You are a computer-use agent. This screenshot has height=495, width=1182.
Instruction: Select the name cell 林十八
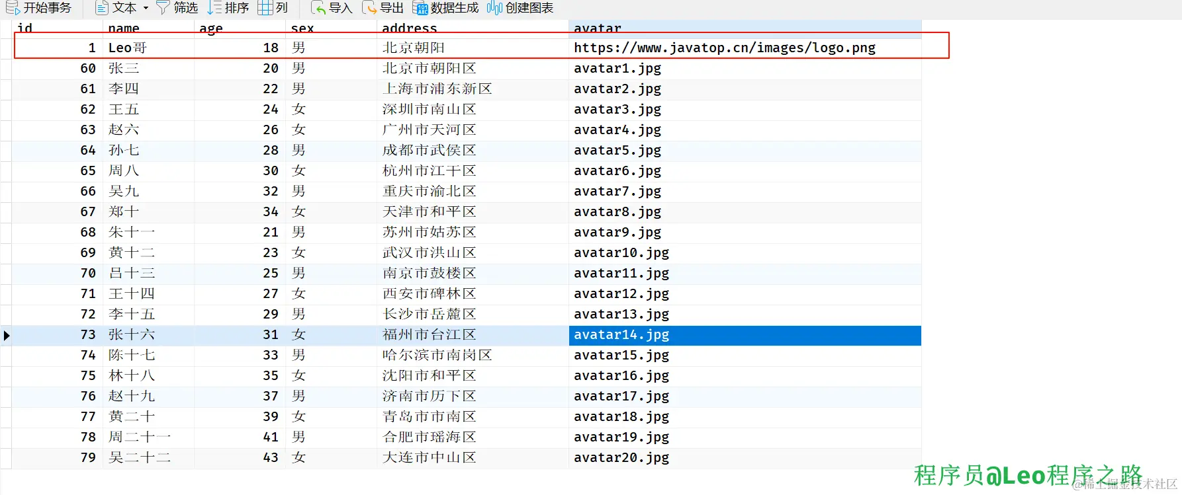148,375
